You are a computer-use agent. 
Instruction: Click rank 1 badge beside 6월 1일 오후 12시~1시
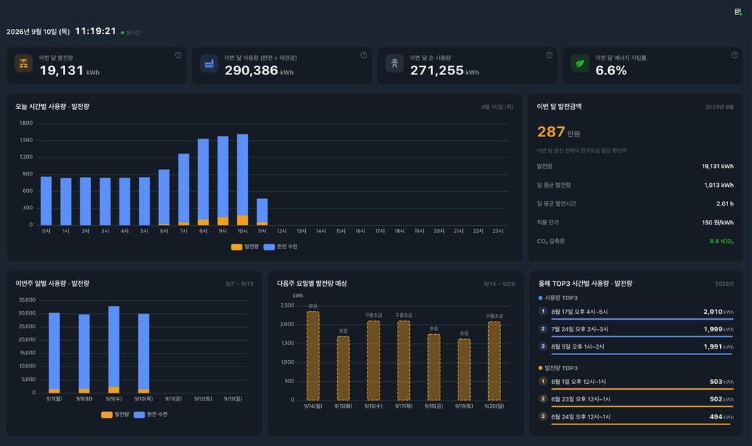[543, 381]
